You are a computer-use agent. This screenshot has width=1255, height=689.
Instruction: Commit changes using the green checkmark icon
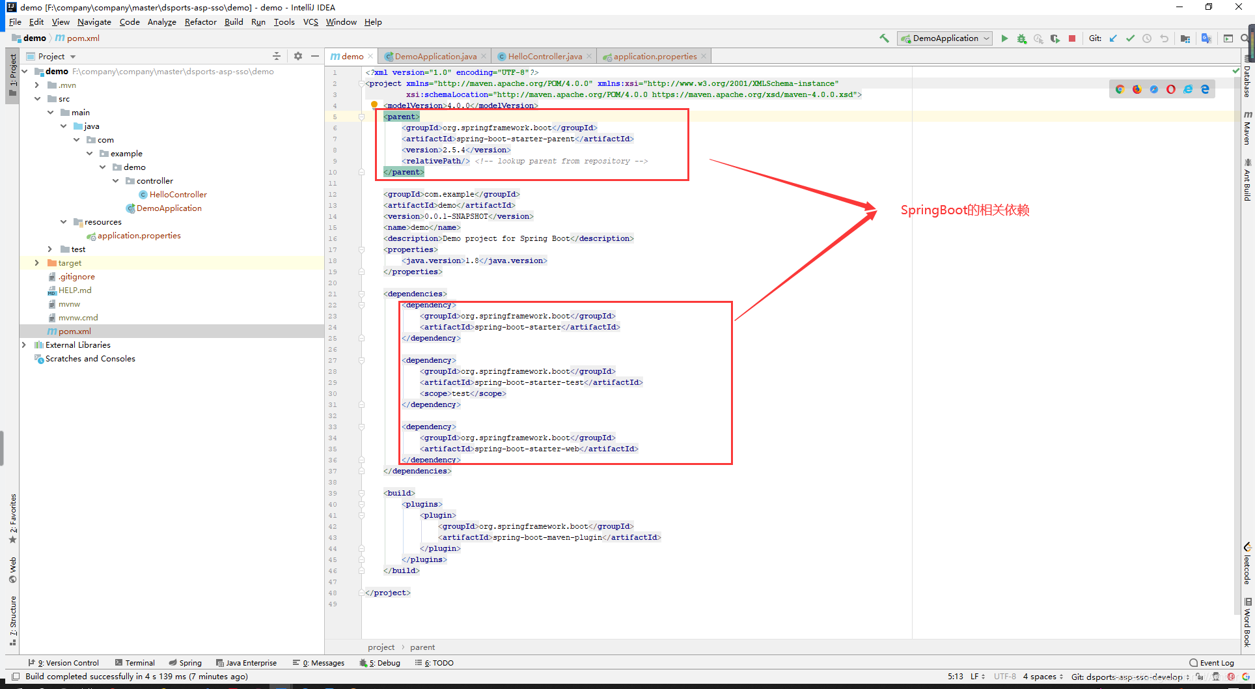tap(1131, 38)
